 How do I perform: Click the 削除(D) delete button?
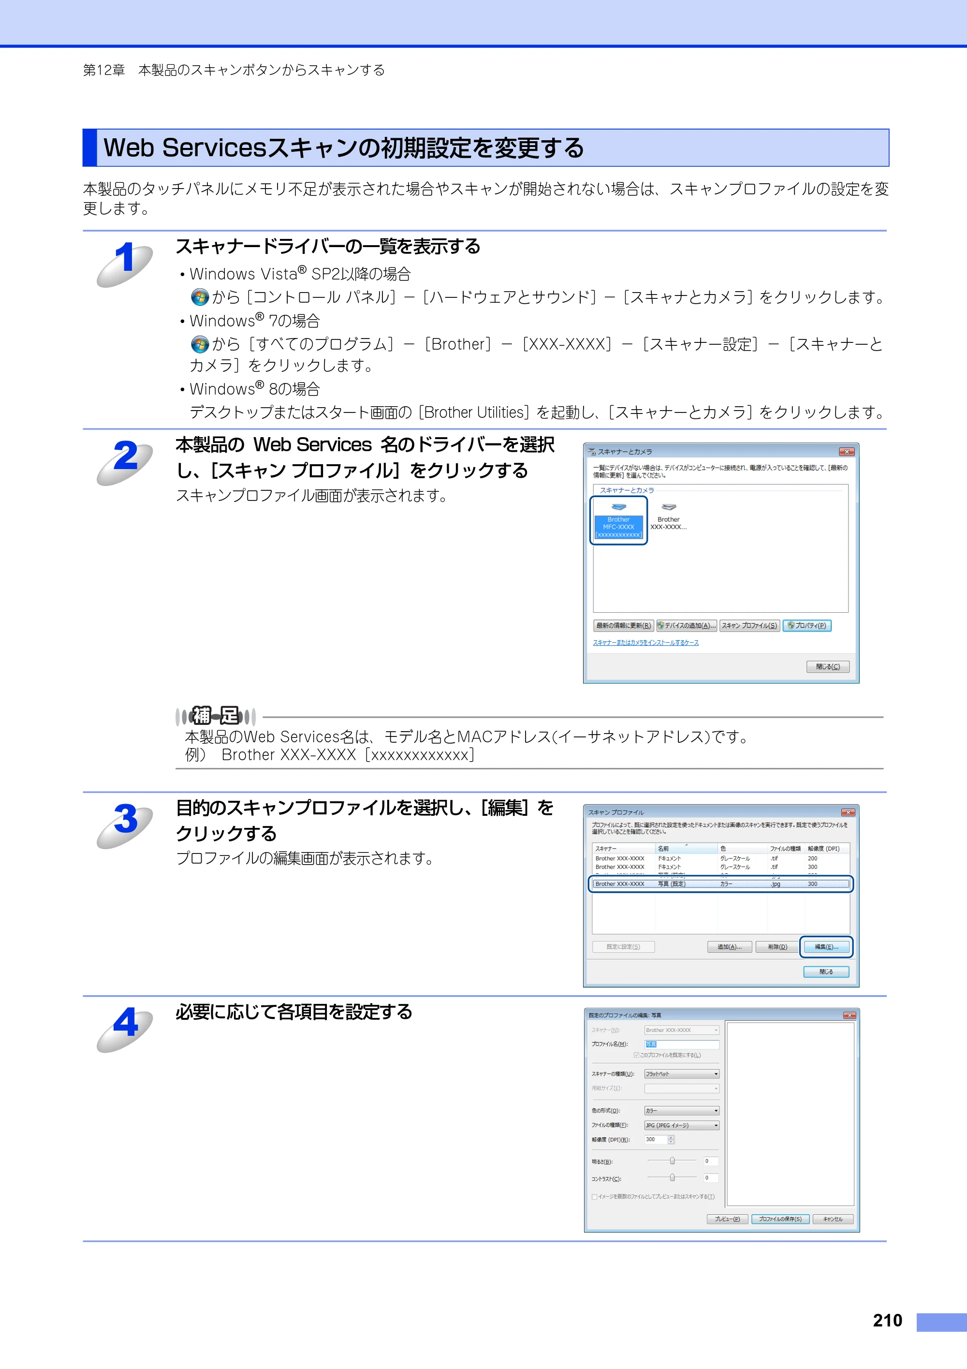(777, 947)
